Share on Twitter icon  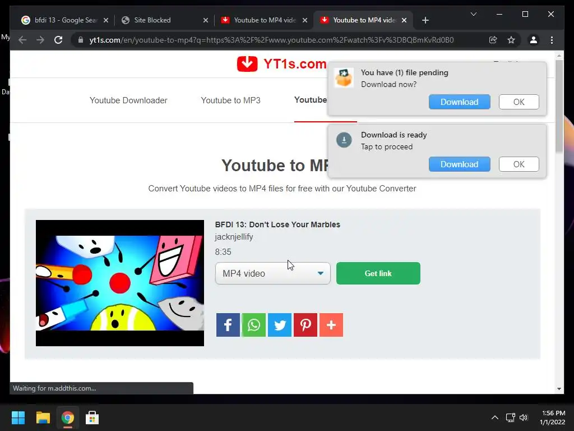(280, 325)
